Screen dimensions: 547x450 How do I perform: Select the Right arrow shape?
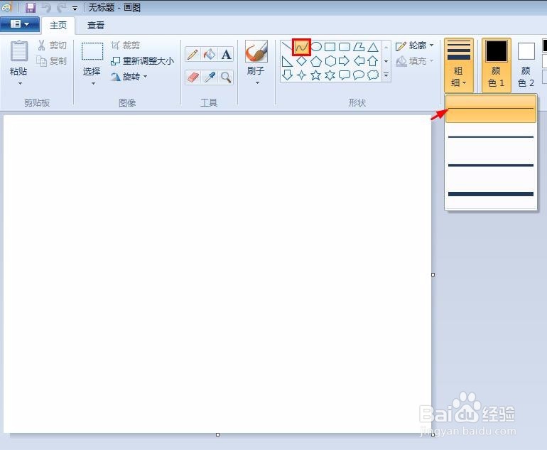pos(345,61)
